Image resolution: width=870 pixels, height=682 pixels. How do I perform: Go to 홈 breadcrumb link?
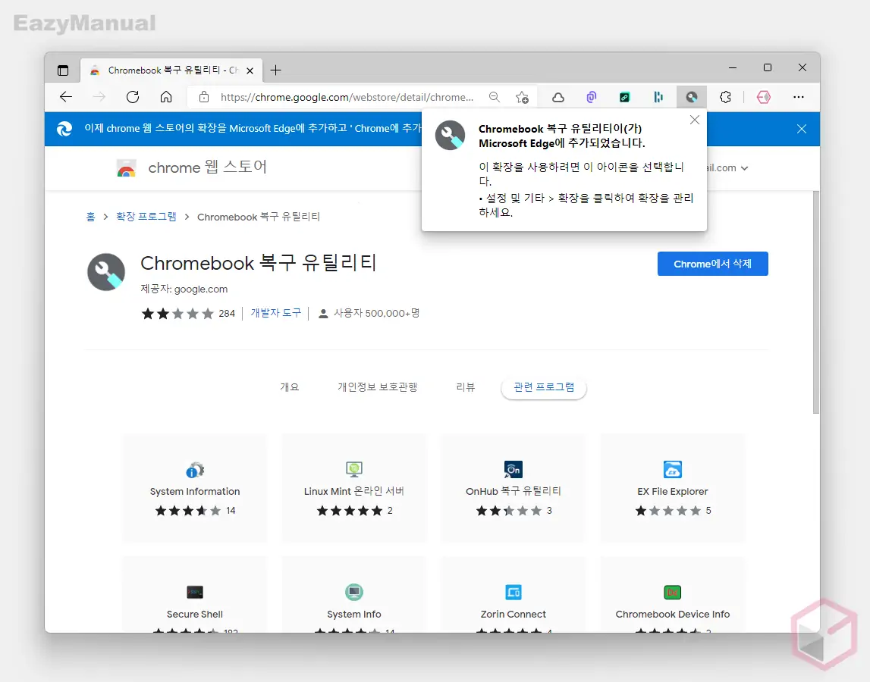click(90, 217)
